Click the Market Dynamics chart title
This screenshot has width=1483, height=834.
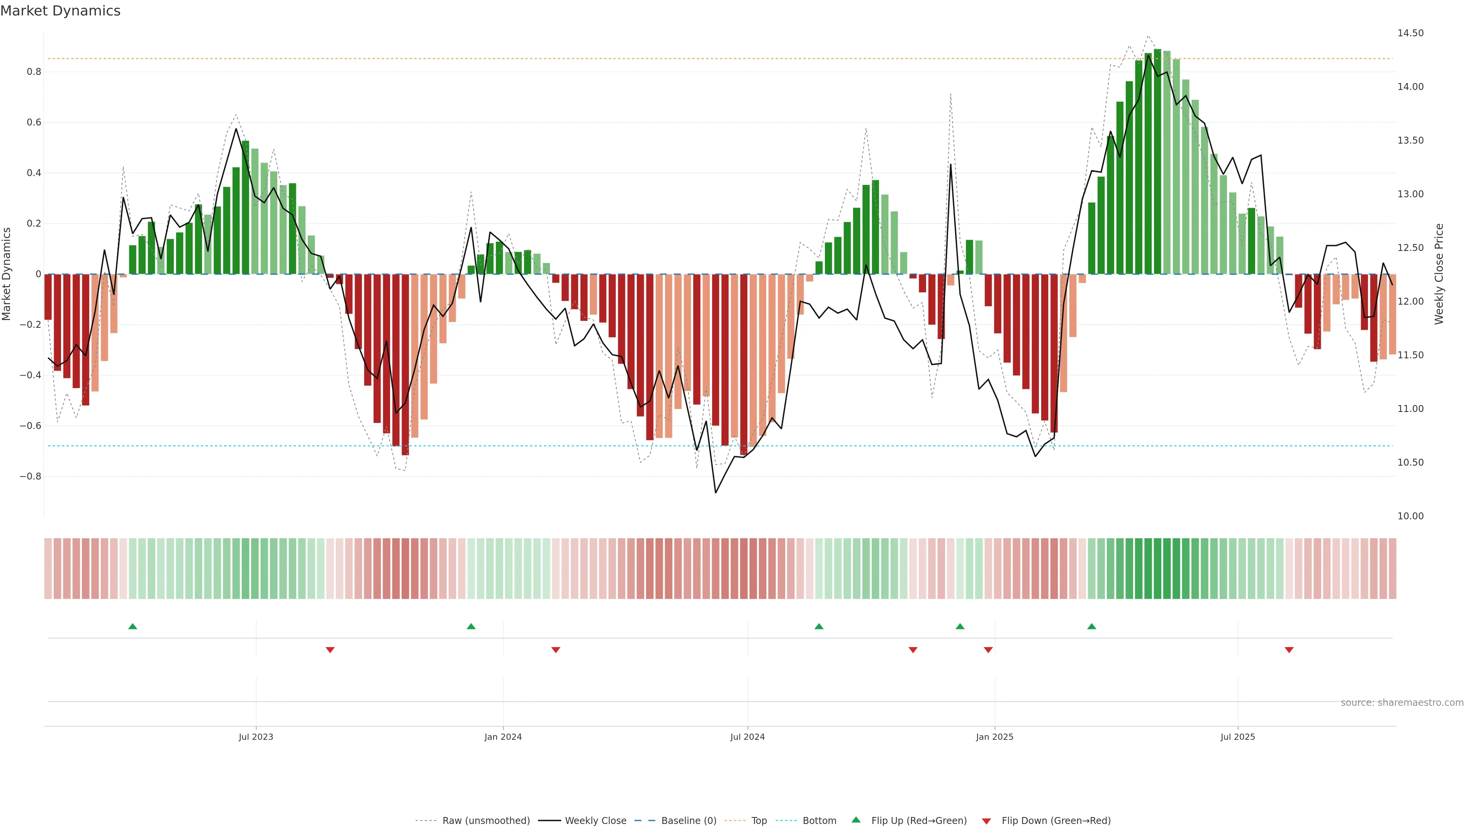coord(61,11)
